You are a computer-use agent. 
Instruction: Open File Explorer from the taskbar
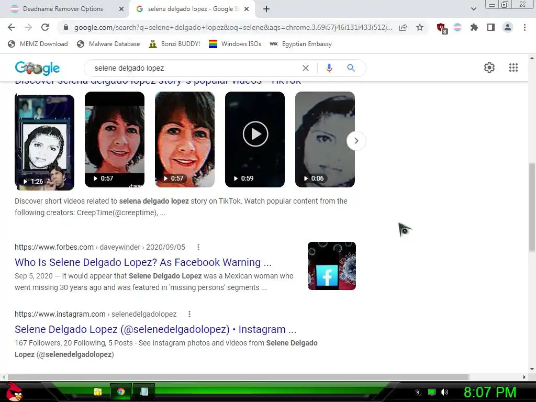point(98,392)
